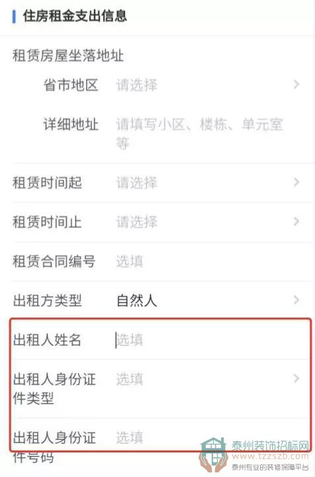Click chevron for 出租人身份证件类型

click(296, 378)
